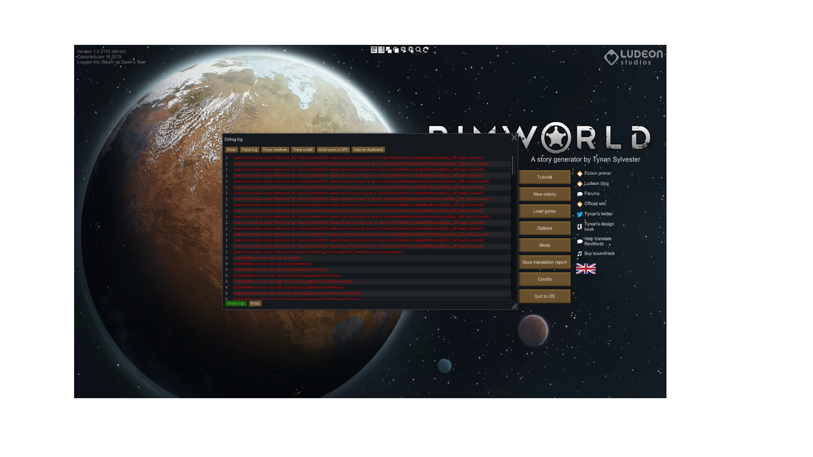Open the Fiction primer link
Image resolution: width=813 pixels, height=457 pixels.
(x=594, y=173)
